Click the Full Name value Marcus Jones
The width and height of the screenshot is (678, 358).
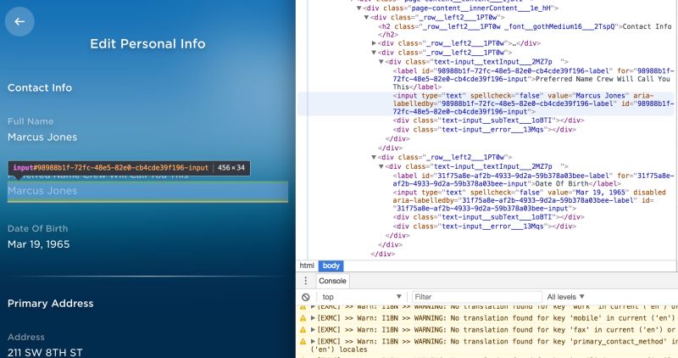(42, 137)
